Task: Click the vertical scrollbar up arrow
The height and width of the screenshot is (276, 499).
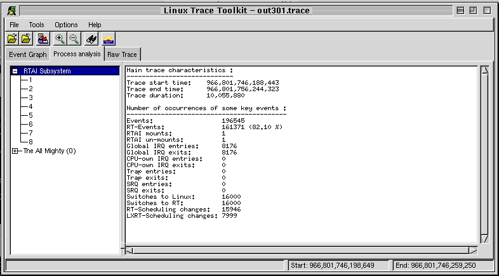Action: coord(484,70)
